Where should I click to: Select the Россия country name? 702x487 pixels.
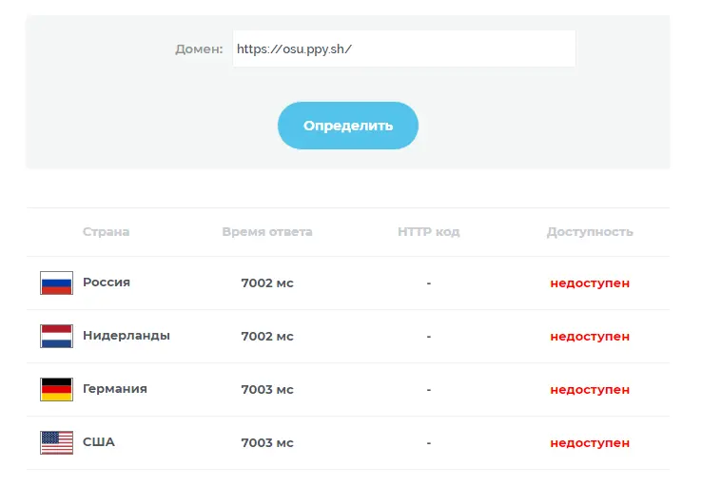point(107,282)
